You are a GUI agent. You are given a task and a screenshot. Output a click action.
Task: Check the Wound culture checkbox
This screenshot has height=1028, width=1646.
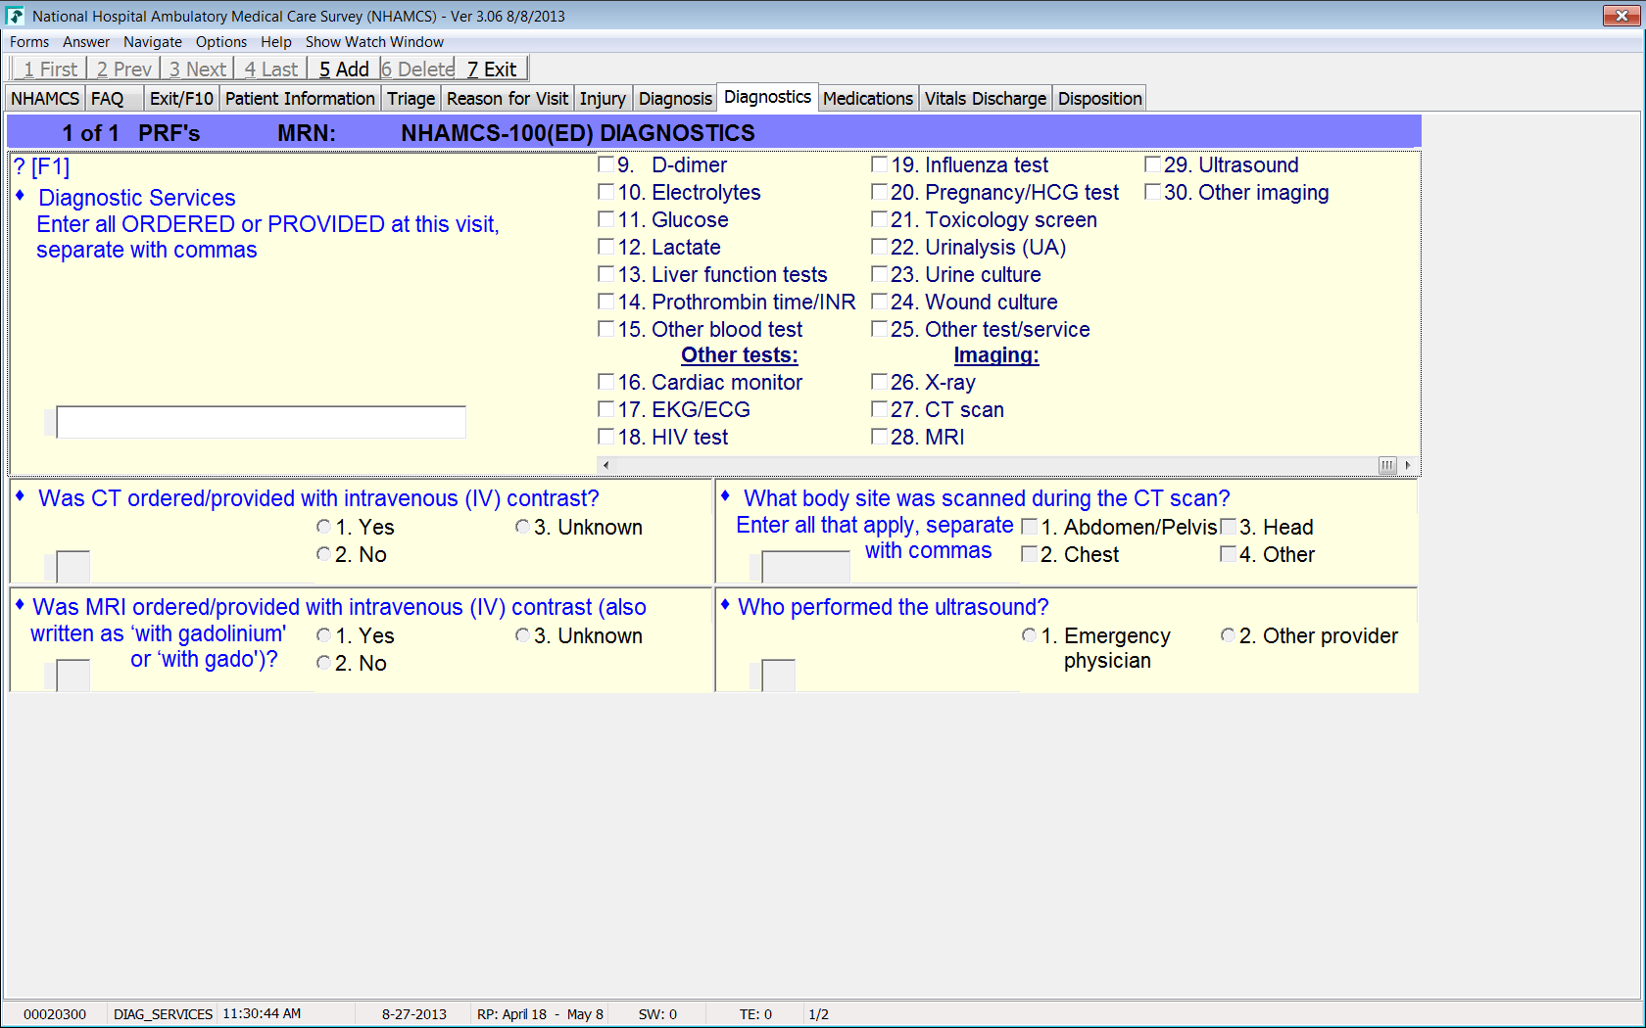tap(880, 302)
